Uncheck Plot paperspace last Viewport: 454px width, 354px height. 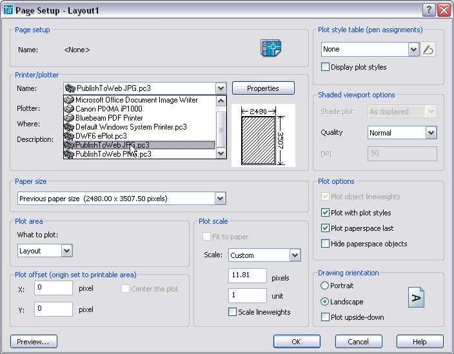[325, 228]
